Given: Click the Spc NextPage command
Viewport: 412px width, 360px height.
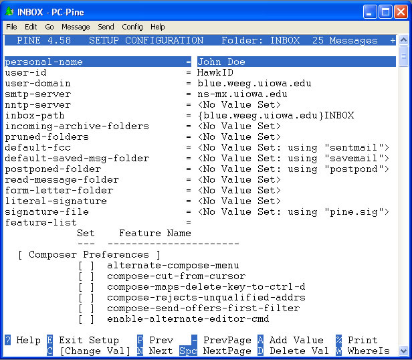Looking at the screenshot, I should click(215, 351).
